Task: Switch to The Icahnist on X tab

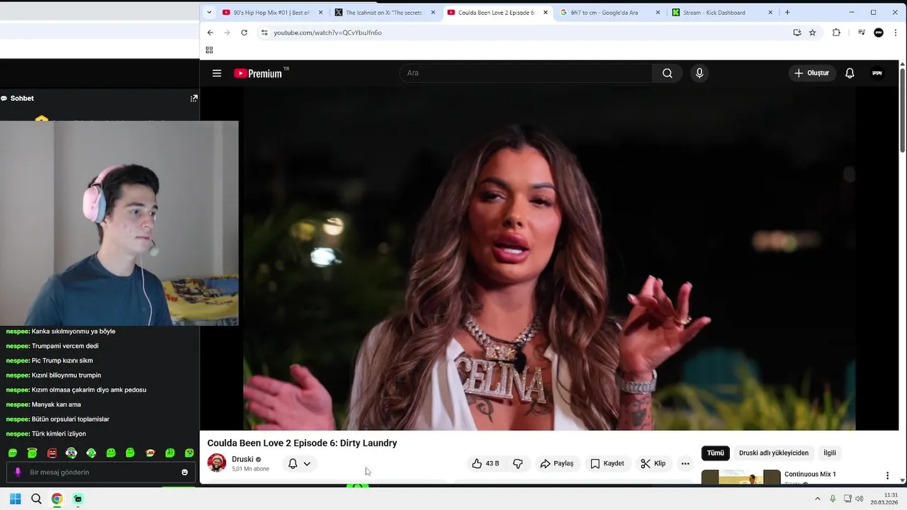Action: [x=385, y=12]
